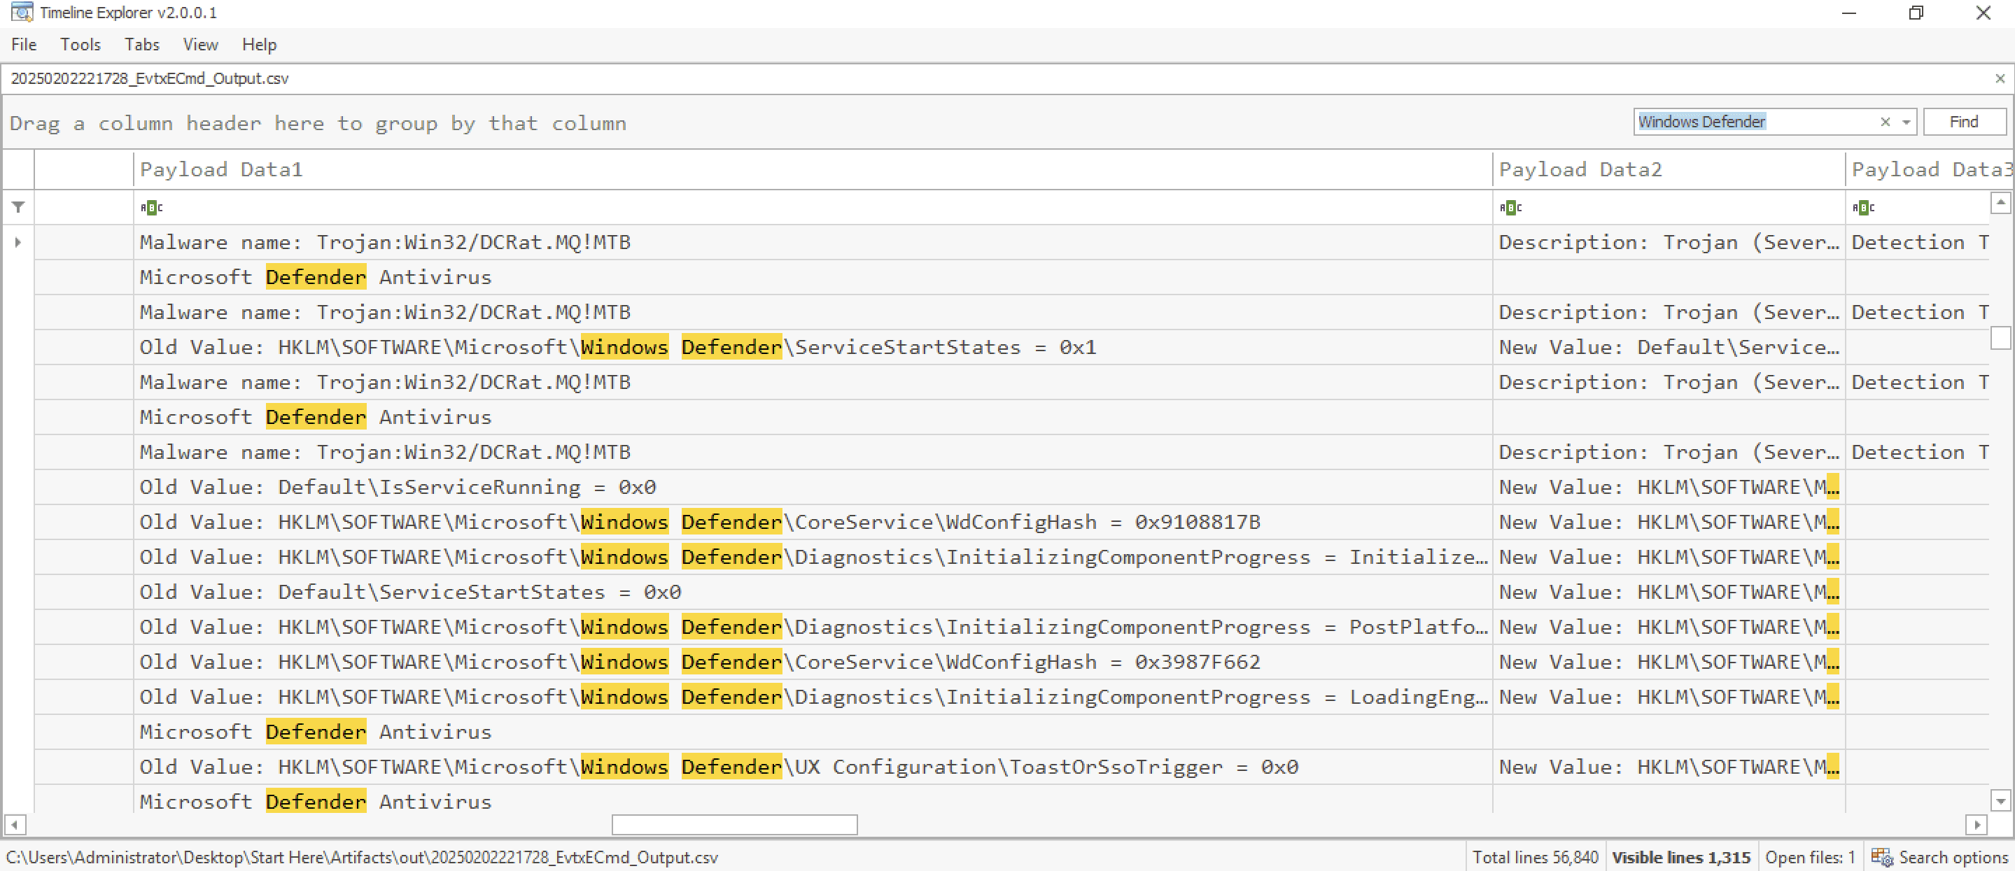Image resolution: width=2015 pixels, height=871 pixels.
Task: Close the EvtxECmd_Output.csv tab
Action: pos(2000,78)
